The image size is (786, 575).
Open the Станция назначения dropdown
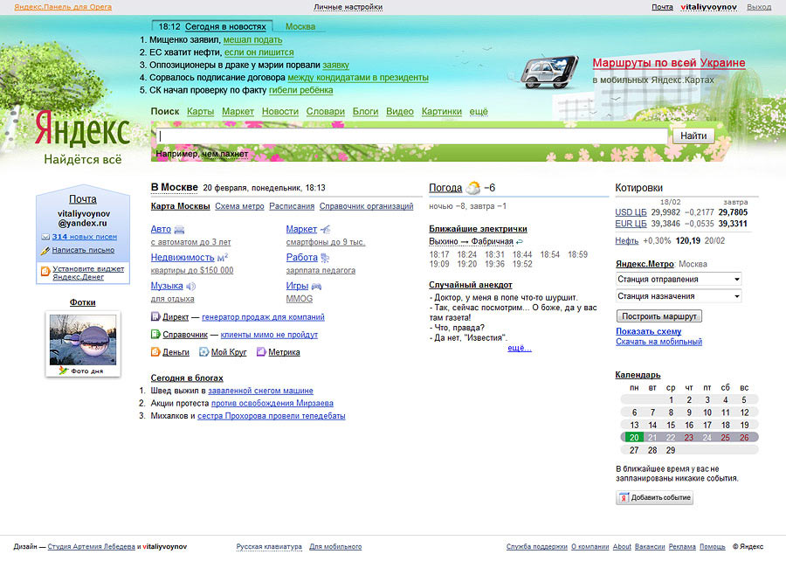tap(679, 296)
